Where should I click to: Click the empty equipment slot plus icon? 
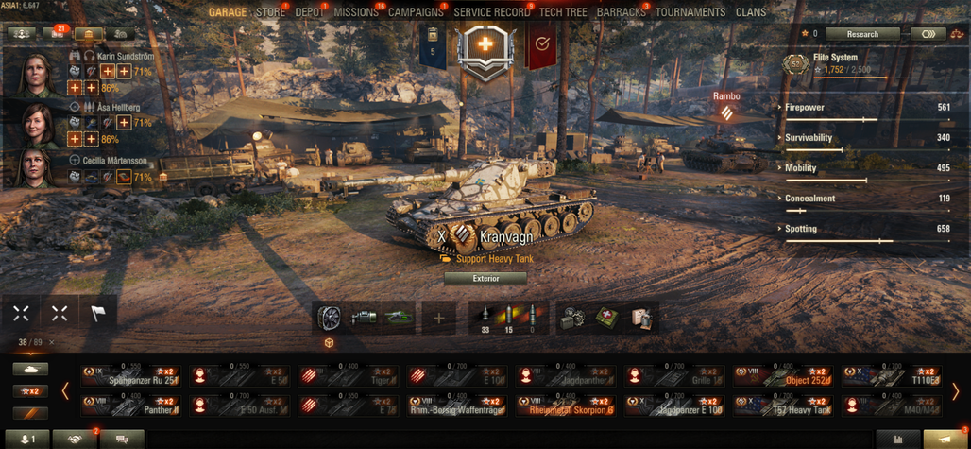pyautogui.click(x=439, y=319)
